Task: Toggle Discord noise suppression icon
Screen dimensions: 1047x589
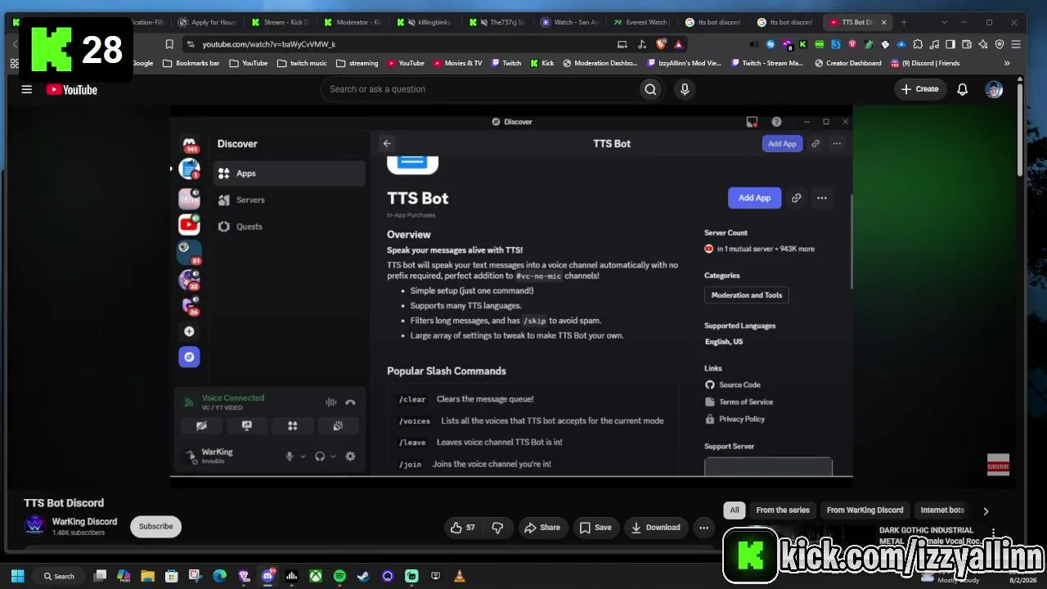Action: tap(331, 402)
